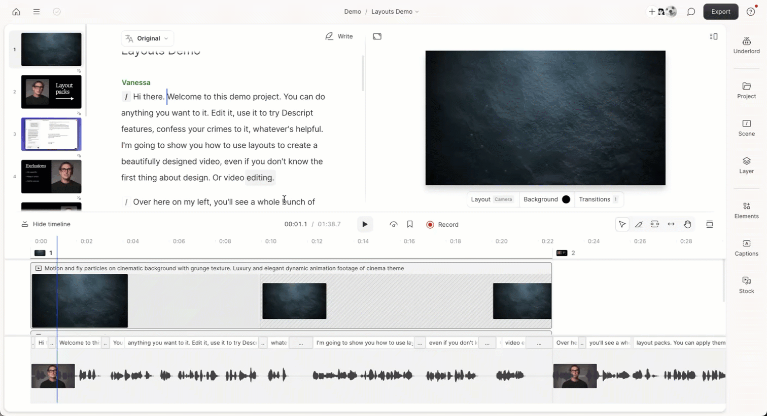Select scene 1 marker in the timeline
767x416 pixels.
pos(44,253)
